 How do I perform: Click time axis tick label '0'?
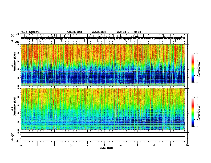[21, 145]
